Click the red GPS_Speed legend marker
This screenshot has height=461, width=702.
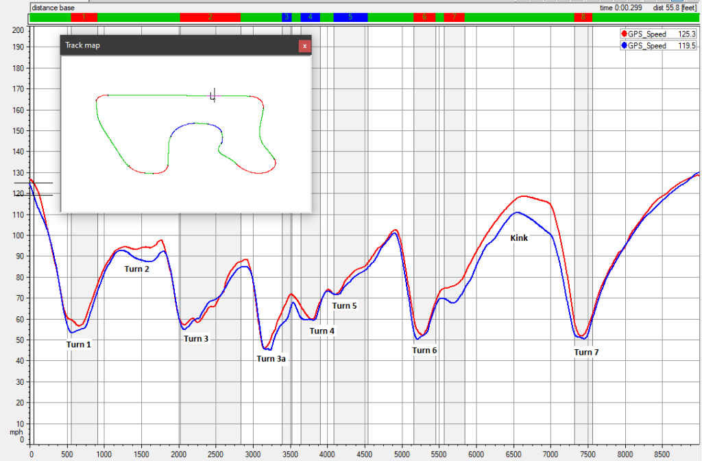[x=624, y=34]
